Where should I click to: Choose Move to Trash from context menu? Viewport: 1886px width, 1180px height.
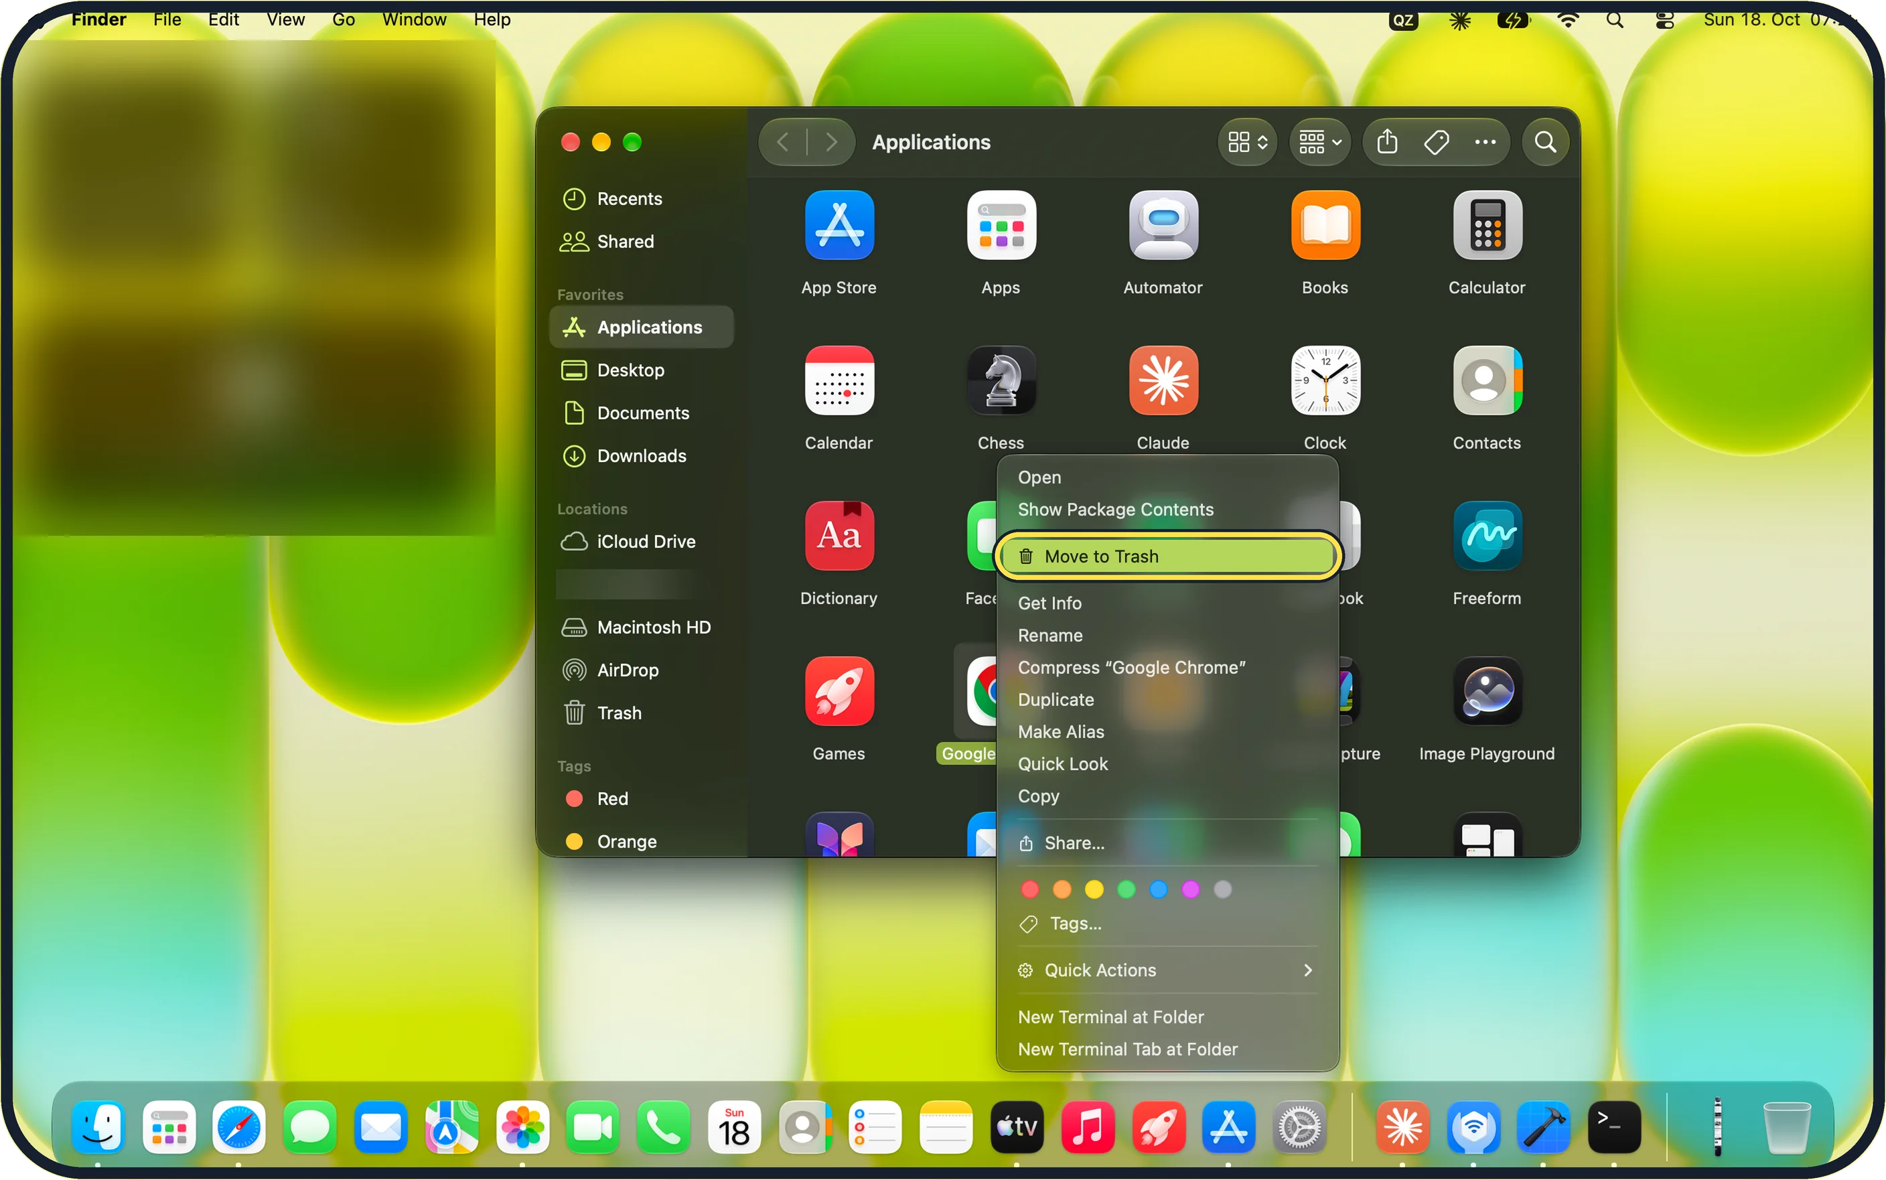click(x=1167, y=557)
